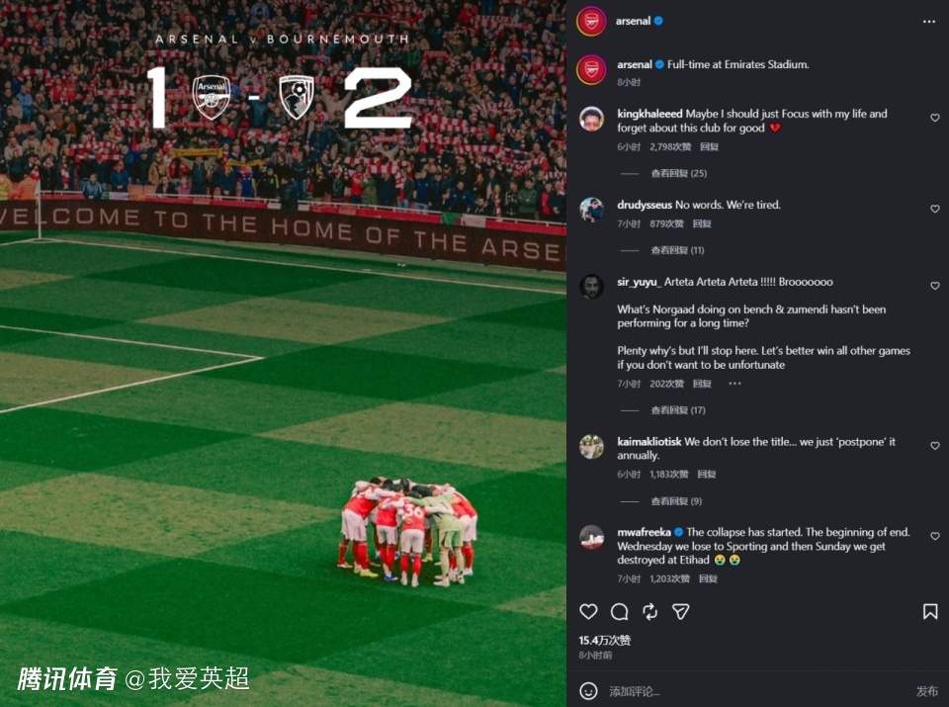Screen dimensions: 949x707
Task: Focus the add comment input field
Action: pos(756,690)
